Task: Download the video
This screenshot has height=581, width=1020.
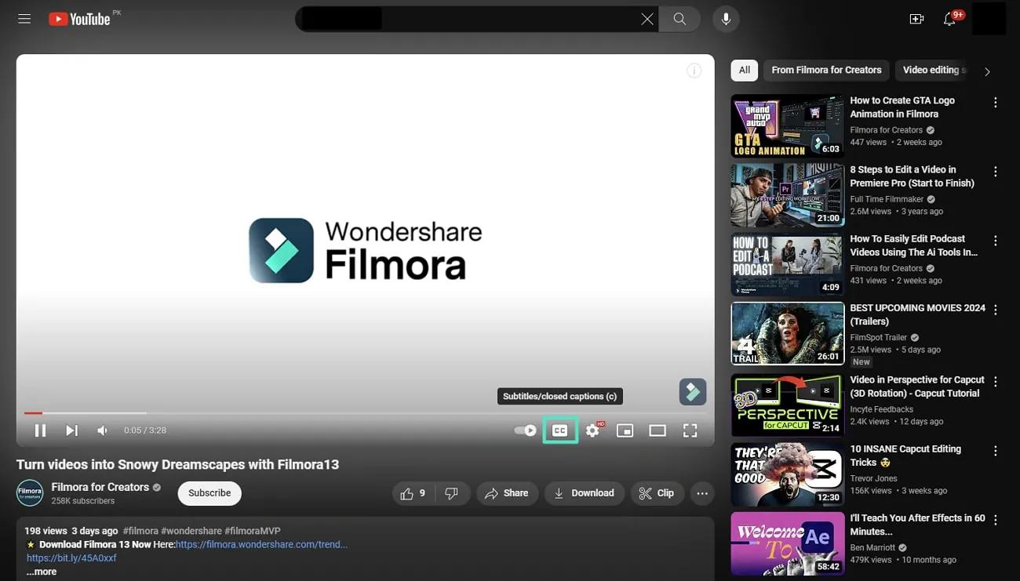Action: pyautogui.click(x=585, y=493)
